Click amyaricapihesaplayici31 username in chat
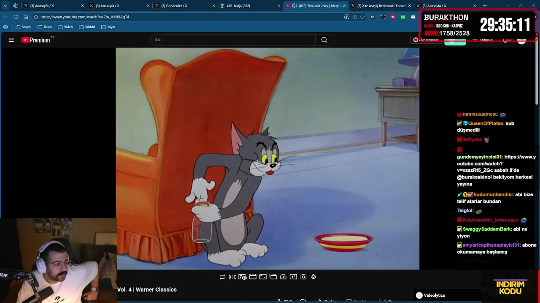This screenshot has width=540, height=303. coord(491,245)
